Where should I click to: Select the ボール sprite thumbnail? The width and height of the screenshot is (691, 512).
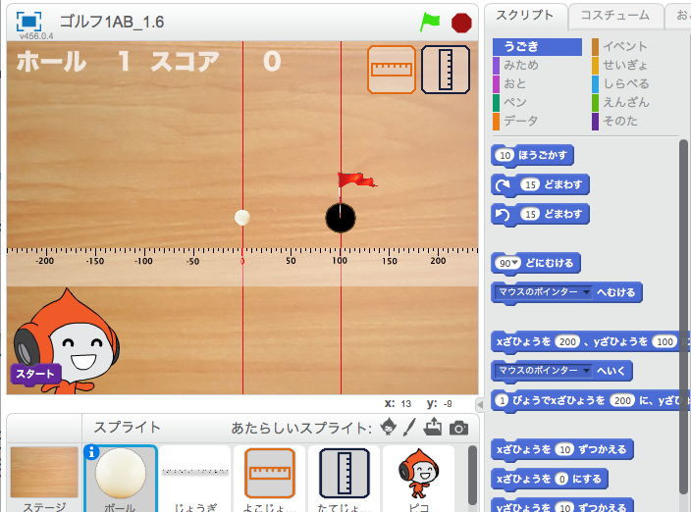[x=121, y=479]
